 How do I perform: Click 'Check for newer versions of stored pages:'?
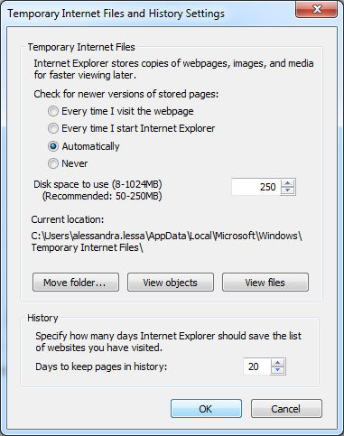[x=126, y=94]
